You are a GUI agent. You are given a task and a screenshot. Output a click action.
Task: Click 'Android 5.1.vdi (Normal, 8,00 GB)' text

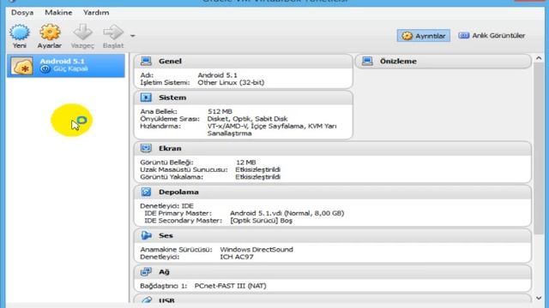tap(287, 213)
